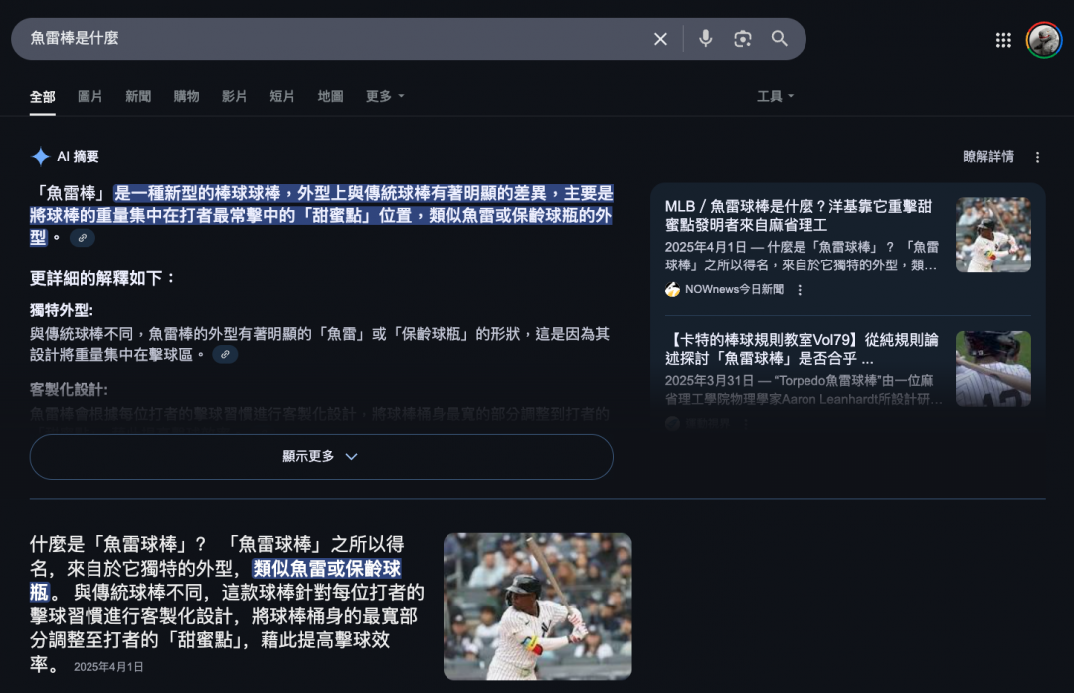The width and height of the screenshot is (1074, 693).
Task: Click source link chip after 獨特外型 paragraph
Action: 225,354
